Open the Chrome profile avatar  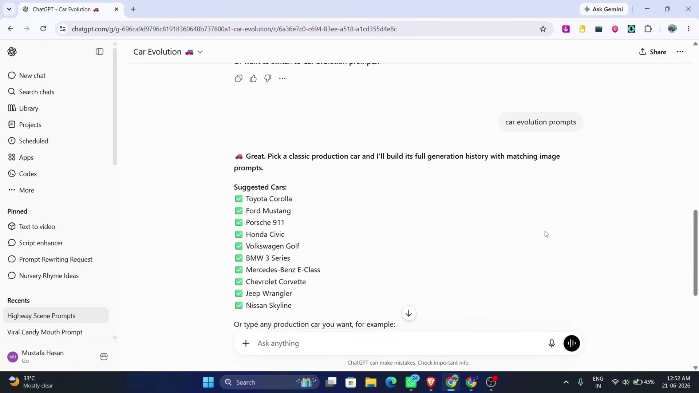(672, 29)
